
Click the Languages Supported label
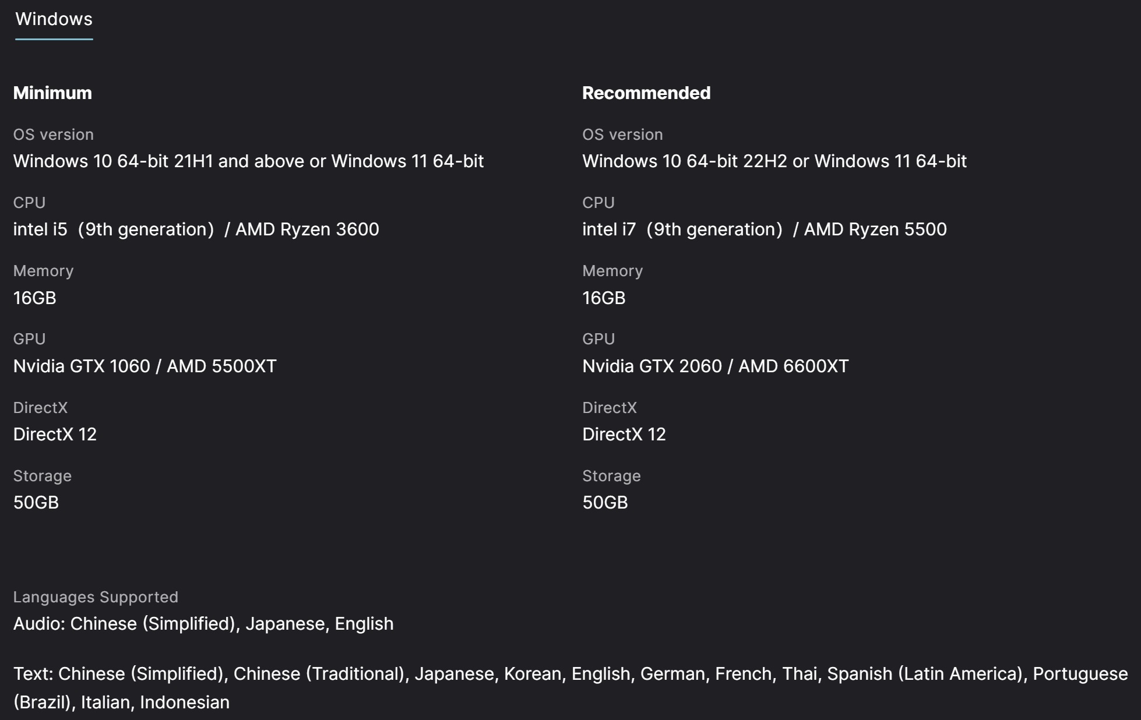(96, 597)
